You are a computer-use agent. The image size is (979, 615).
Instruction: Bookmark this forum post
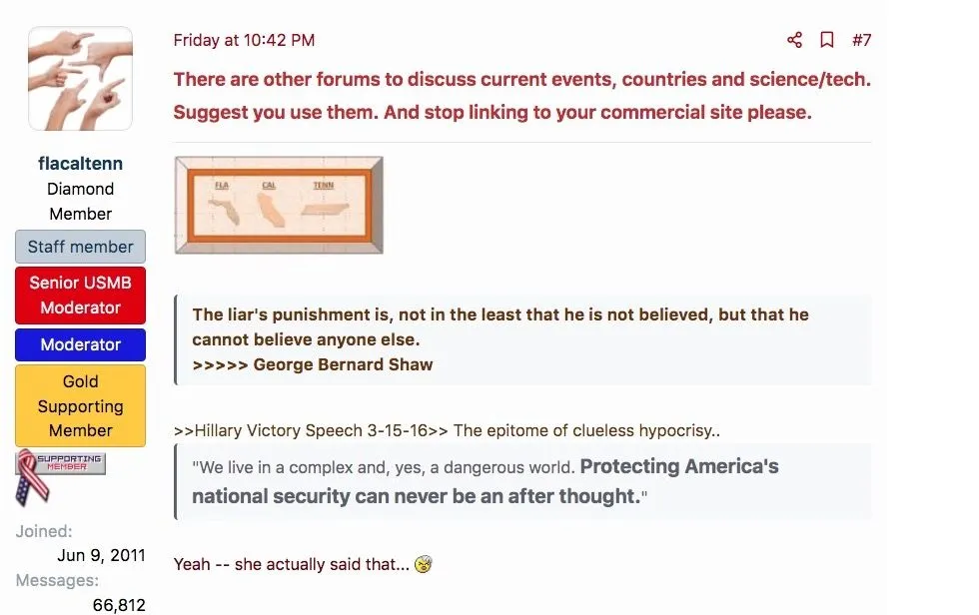(827, 40)
